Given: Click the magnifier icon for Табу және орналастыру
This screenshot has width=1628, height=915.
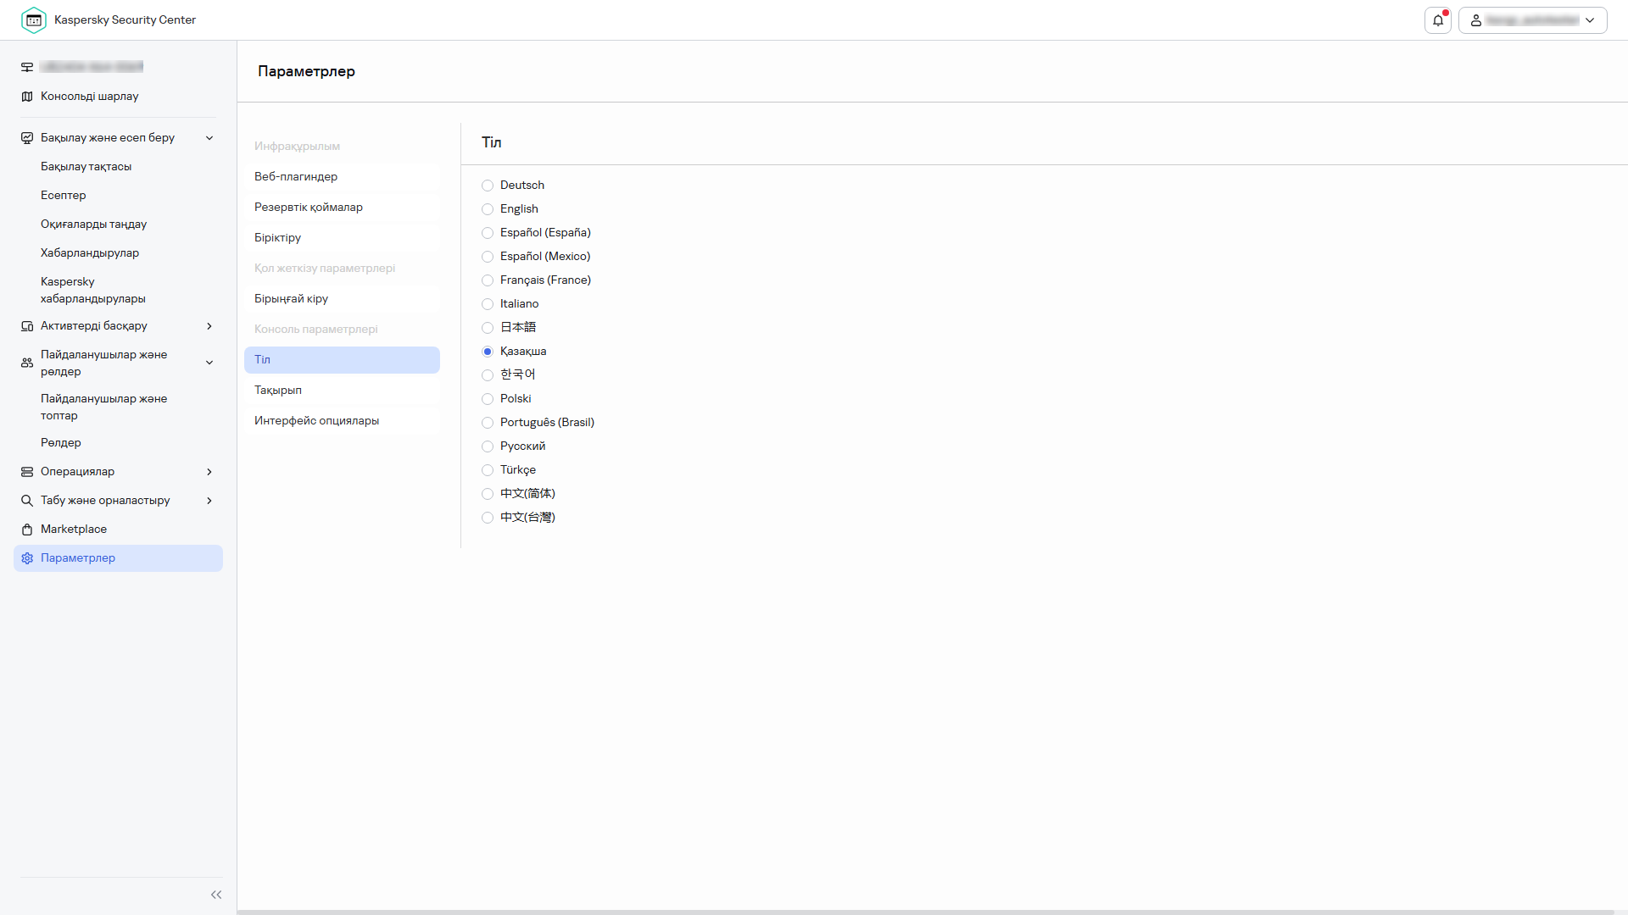Looking at the screenshot, I should click(x=27, y=501).
